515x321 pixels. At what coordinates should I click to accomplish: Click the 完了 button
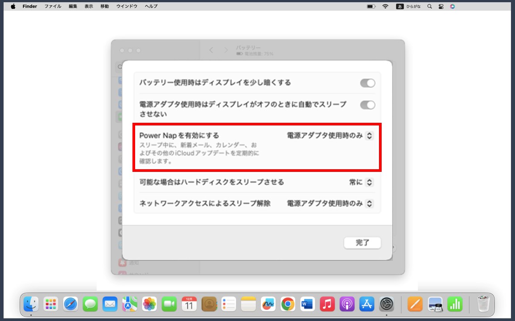pyautogui.click(x=362, y=243)
